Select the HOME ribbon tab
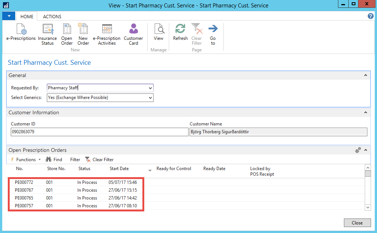The height and width of the screenshot is (233, 377). tap(27, 16)
